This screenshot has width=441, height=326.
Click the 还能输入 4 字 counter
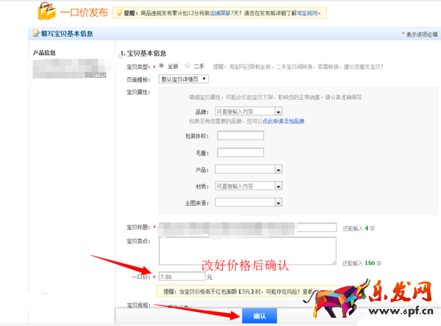pos(359,228)
